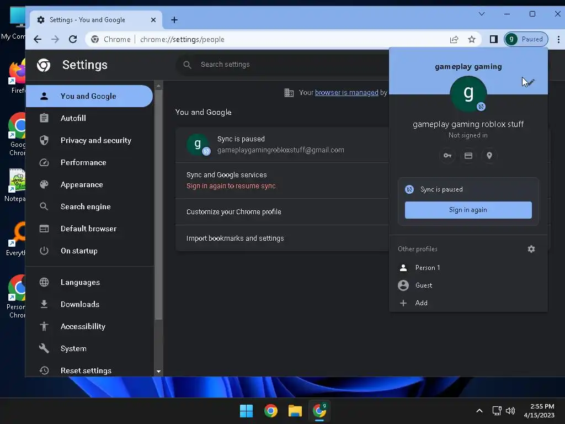Screen dimensions: 565x424
Task: Click the address bar URL
Action: (x=182, y=39)
